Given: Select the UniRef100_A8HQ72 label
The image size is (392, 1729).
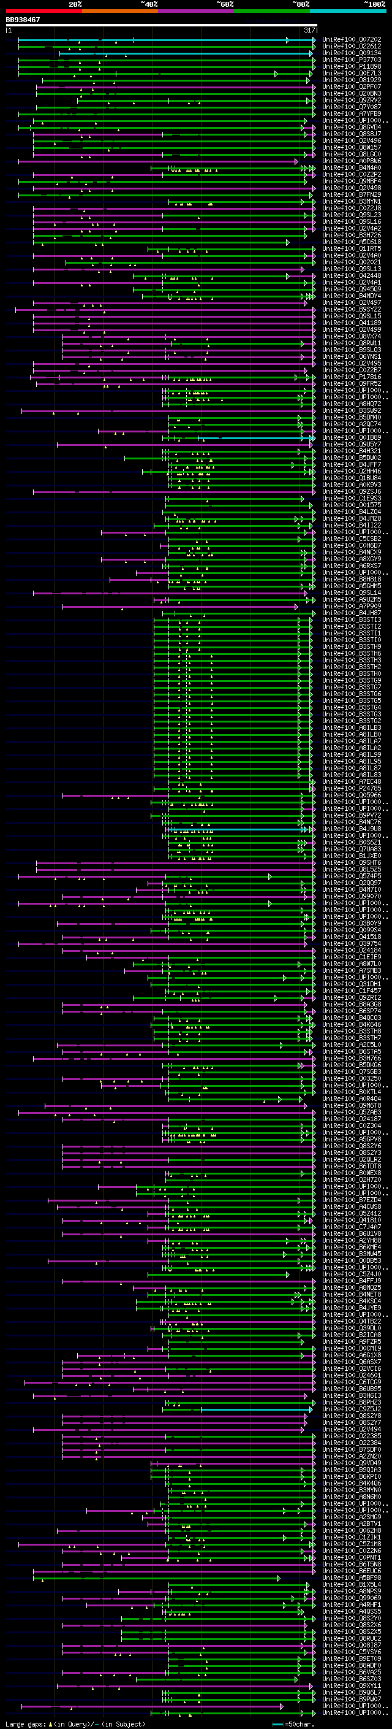Looking at the screenshot, I should coord(352,404).
